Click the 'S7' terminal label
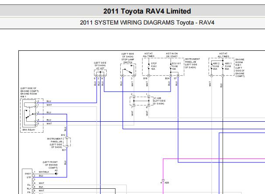The height and width of the screenshot is (194, 265). [175, 78]
